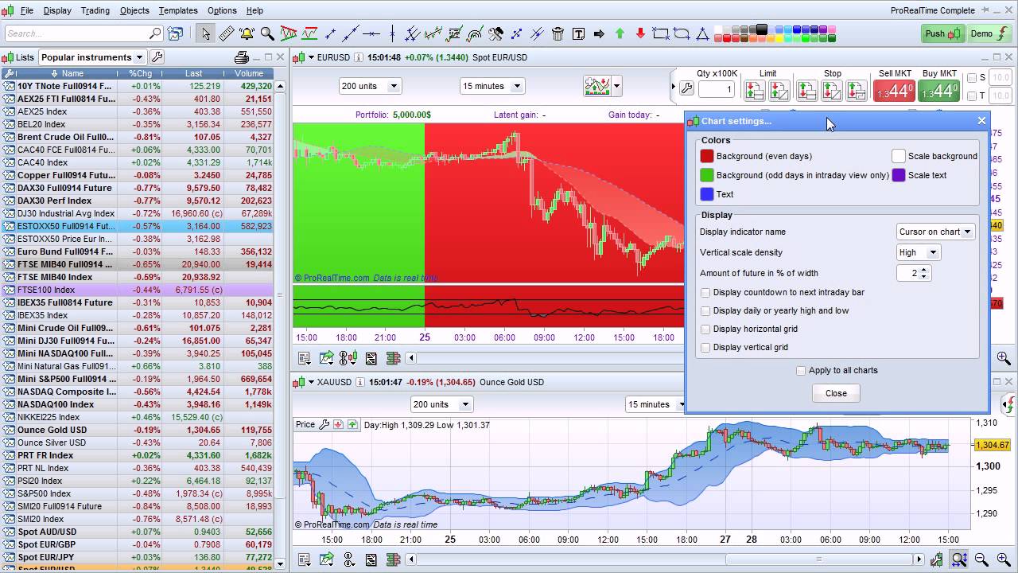Select the vertical line drawing tool

[392, 33]
